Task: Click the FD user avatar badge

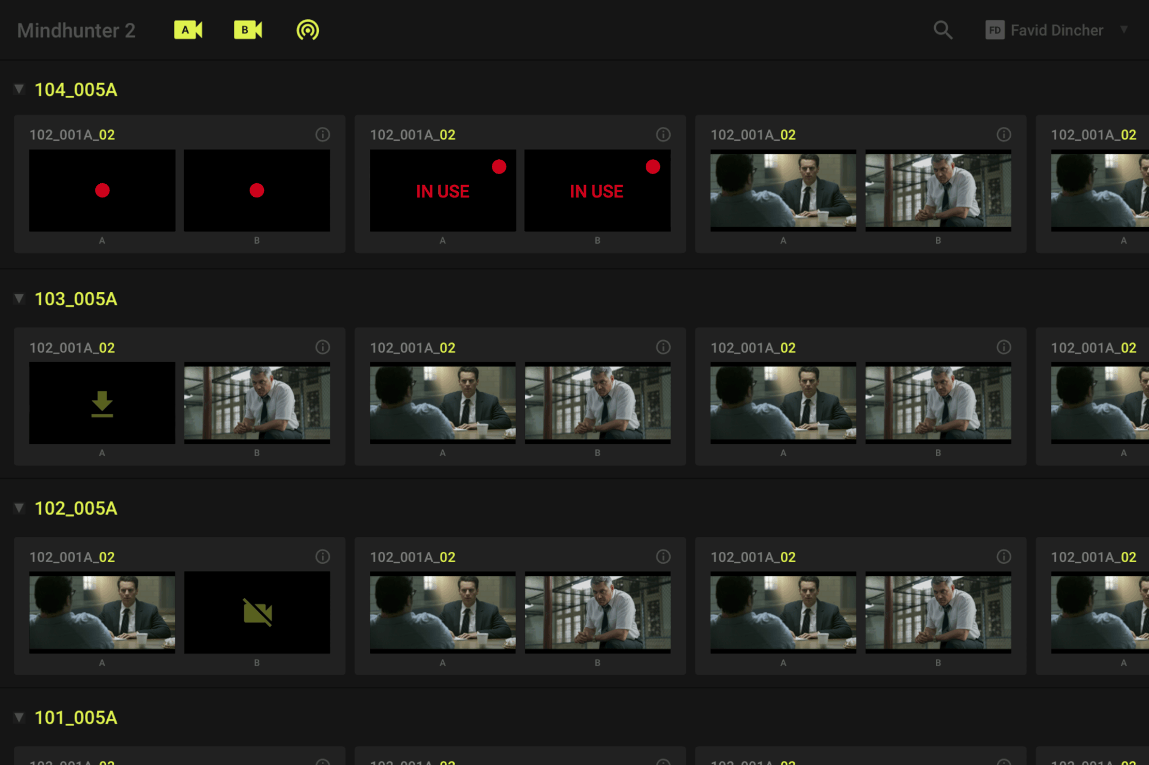Action: pos(995,30)
